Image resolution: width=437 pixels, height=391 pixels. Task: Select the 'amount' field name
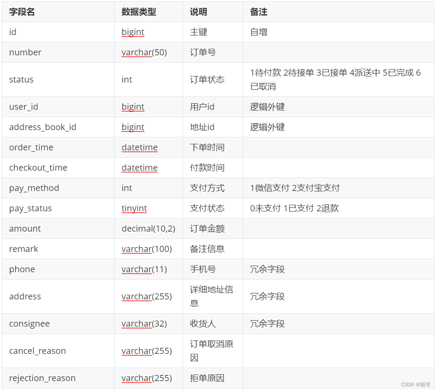[x=25, y=229]
